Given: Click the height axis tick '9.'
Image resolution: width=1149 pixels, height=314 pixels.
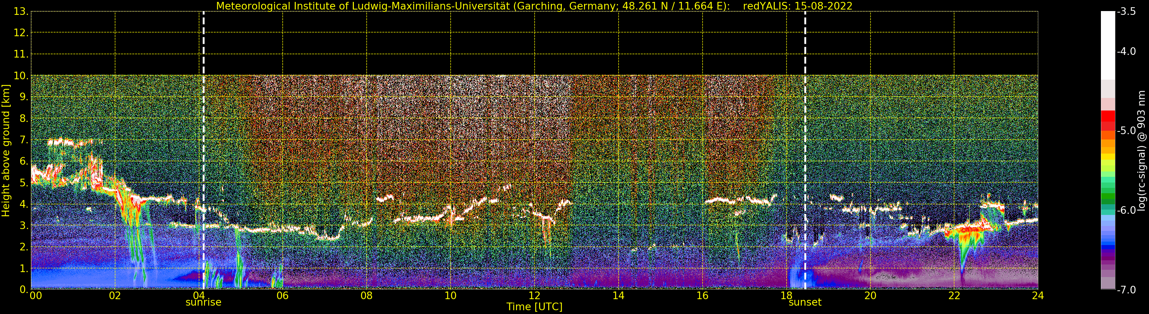Looking at the screenshot, I should (24, 97).
